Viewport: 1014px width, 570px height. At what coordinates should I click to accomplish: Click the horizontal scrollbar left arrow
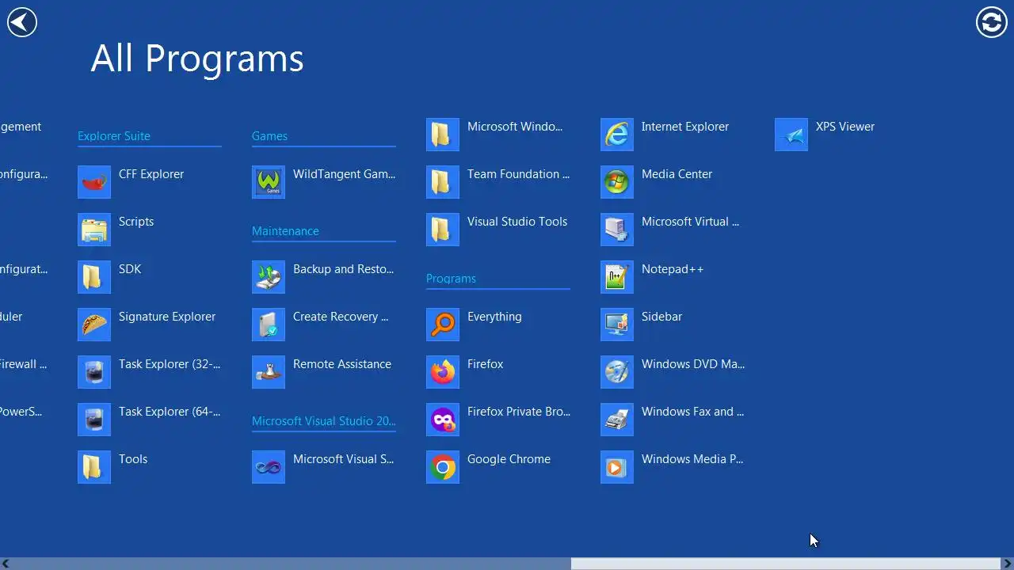pyautogui.click(x=6, y=564)
